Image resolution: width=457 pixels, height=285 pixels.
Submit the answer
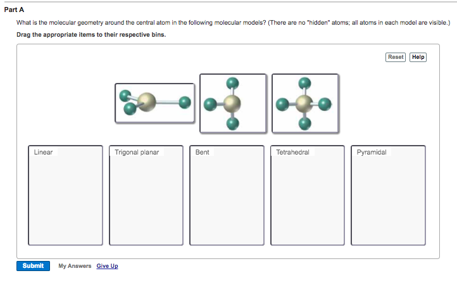coord(33,266)
